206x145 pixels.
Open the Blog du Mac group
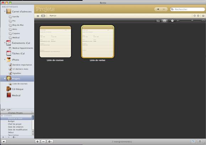click(16, 25)
